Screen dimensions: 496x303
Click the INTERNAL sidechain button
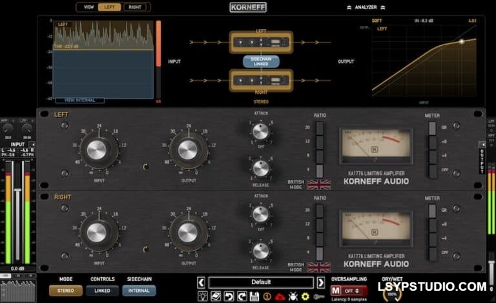pyautogui.click(x=139, y=291)
